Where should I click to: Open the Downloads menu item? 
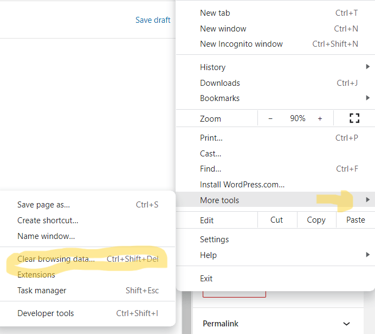220,83
